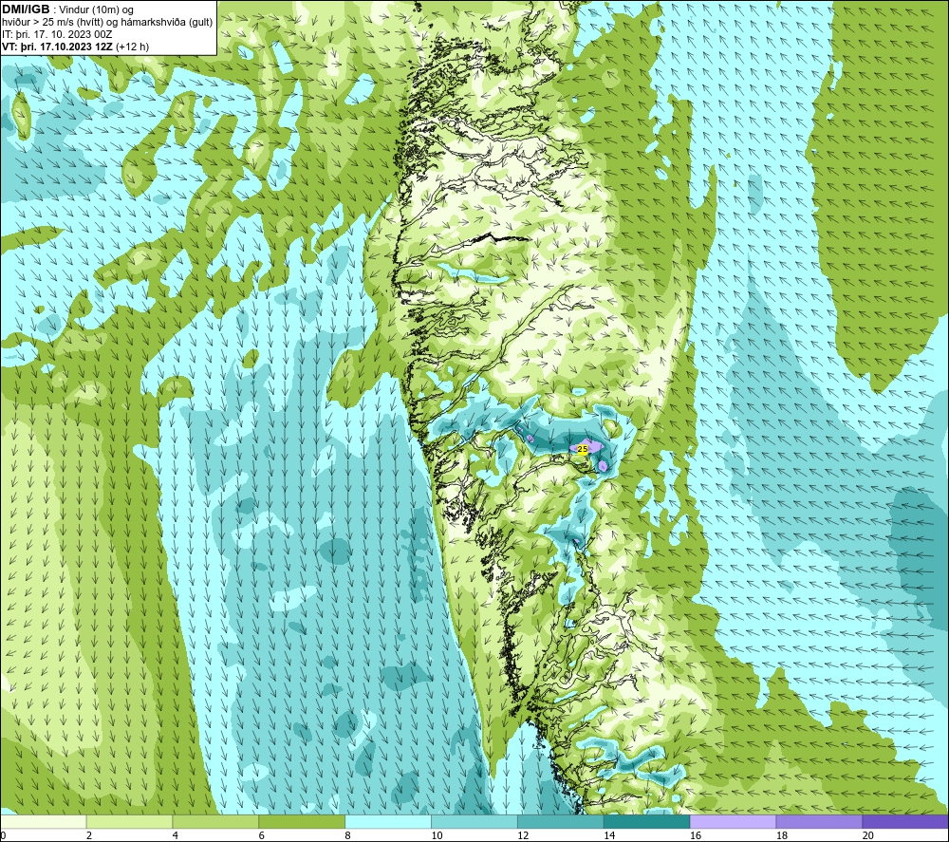This screenshot has height=842, width=949.
Task: Click the scale label 18
Action: pos(782,835)
